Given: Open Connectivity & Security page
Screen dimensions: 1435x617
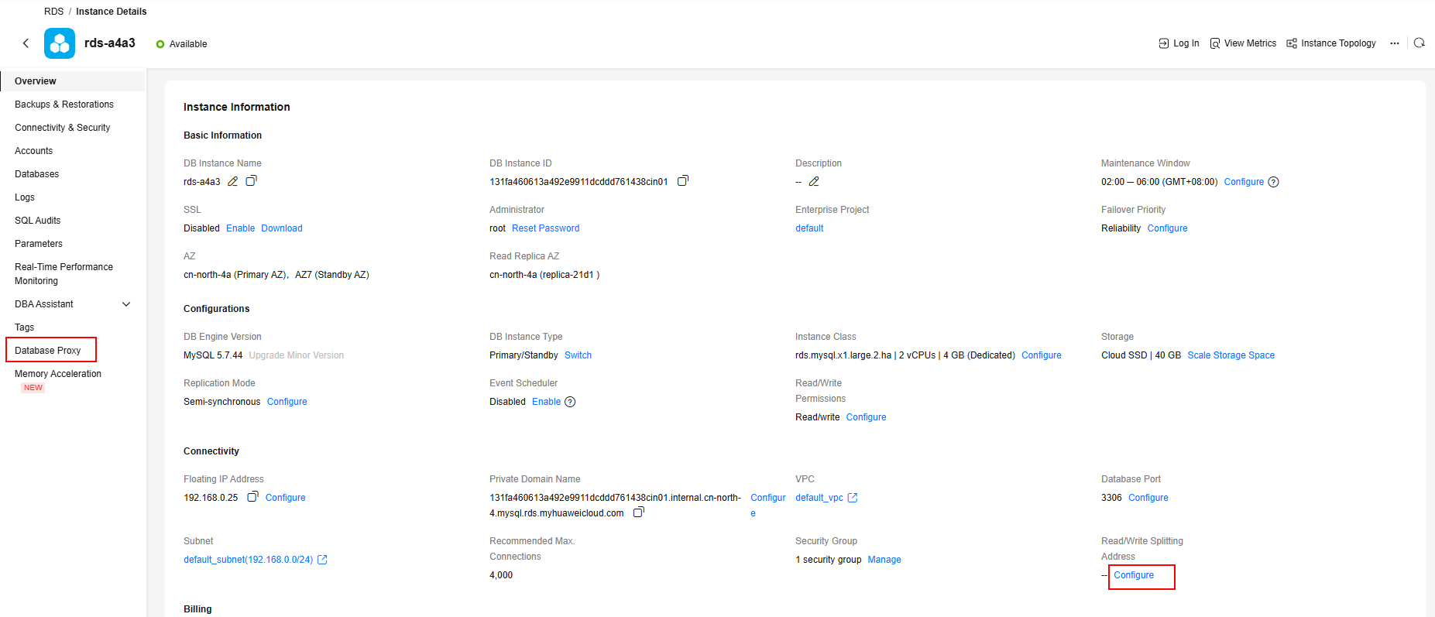Looking at the screenshot, I should [x=63, y=128].
